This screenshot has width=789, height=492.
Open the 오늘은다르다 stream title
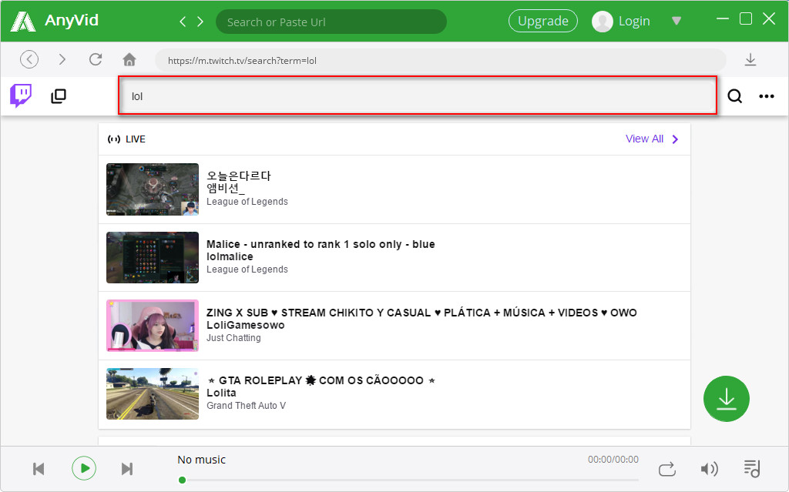tap(239, 176)
